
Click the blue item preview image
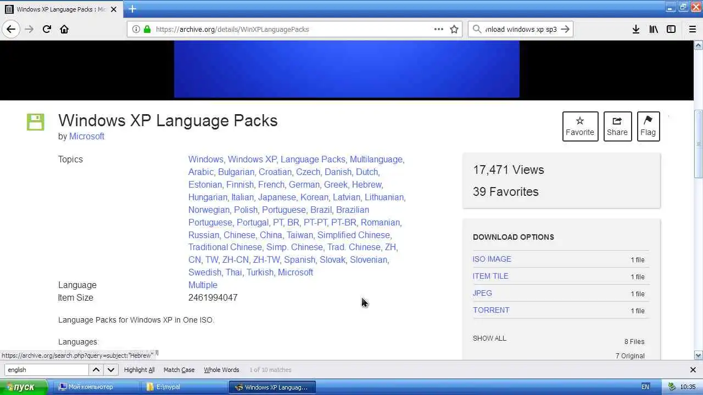[x=347, y=69]
